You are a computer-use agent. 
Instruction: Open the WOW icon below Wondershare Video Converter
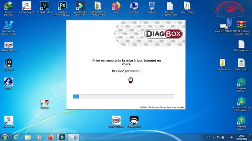[9, 47]
